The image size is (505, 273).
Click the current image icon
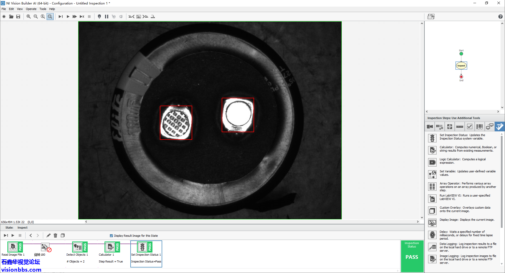point(138,17)
